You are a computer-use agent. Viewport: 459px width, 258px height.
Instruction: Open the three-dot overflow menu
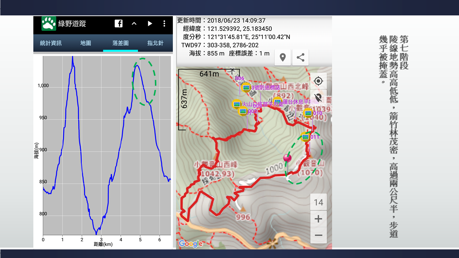point(164,24)
